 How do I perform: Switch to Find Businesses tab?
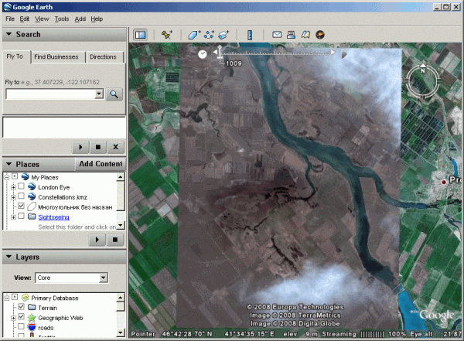[56, 57]
